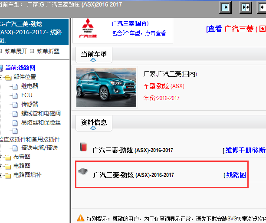Click the gray wiring diagram icon
This screenshot has width=266, height=223.
[x=83, y=171]
